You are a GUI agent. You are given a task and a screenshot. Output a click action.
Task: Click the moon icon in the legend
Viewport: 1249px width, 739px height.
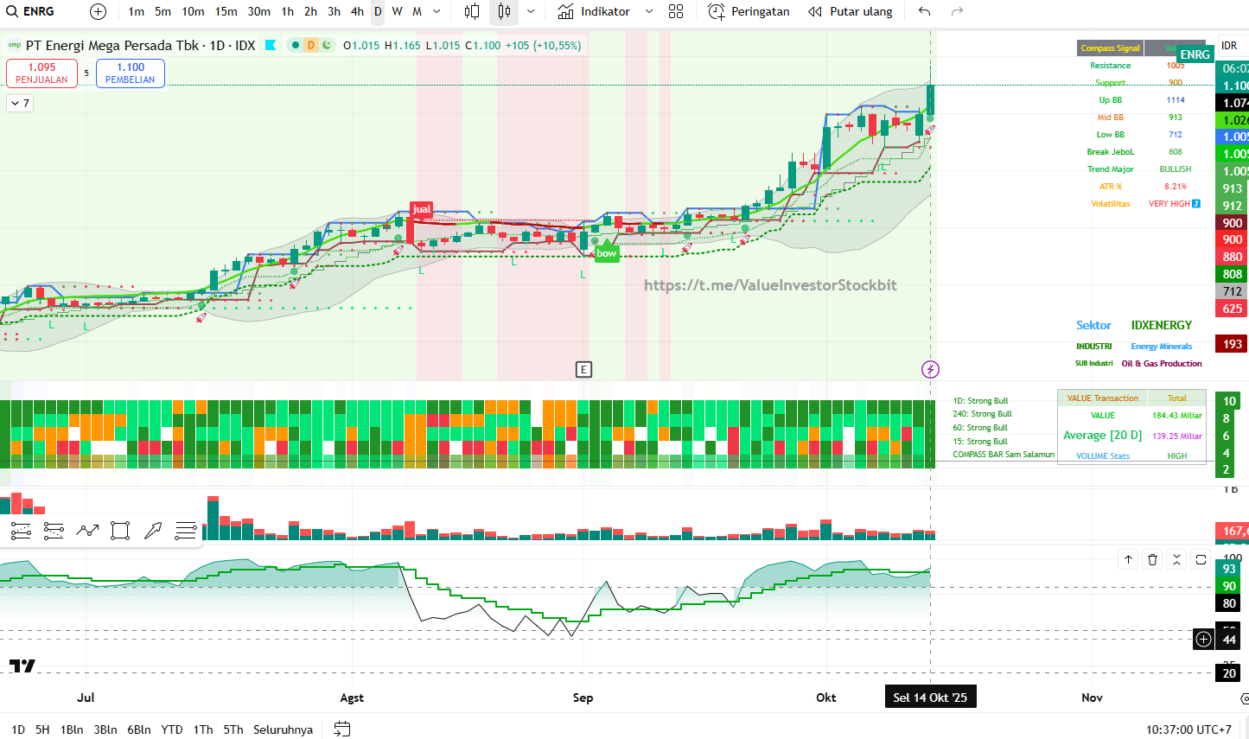tap(327, 45)
